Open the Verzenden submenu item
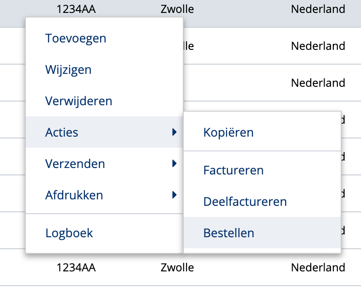Image resolution: width=361 pixels, height=288 pixels. (75, 163)
